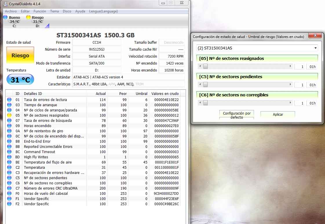Click the status orb for Temperatura del flujo de aire

point(9,162)
